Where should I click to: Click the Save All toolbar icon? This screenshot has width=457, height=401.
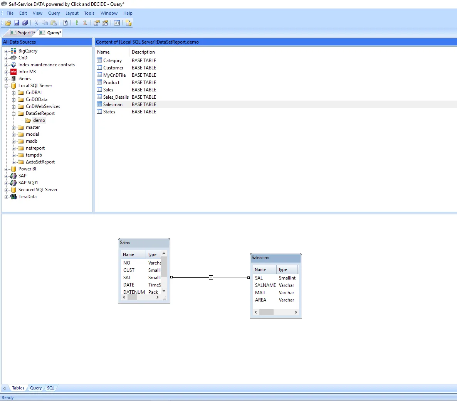(25, 23)
